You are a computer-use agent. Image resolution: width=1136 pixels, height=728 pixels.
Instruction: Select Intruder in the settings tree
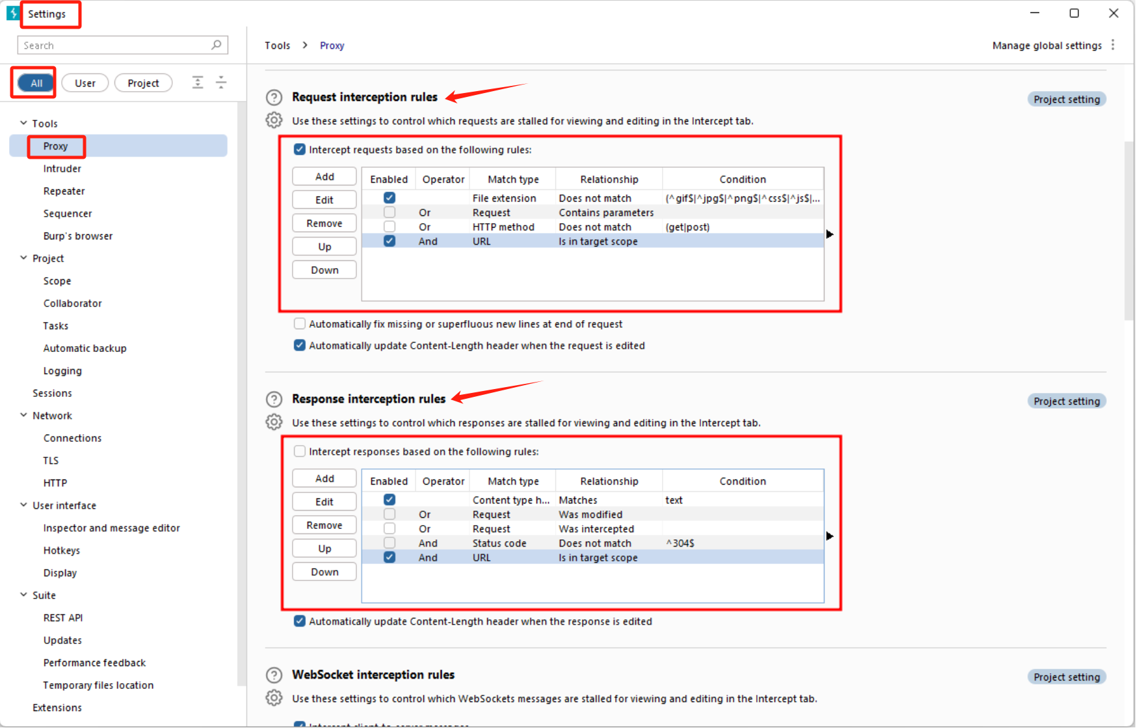click(62, 169)
